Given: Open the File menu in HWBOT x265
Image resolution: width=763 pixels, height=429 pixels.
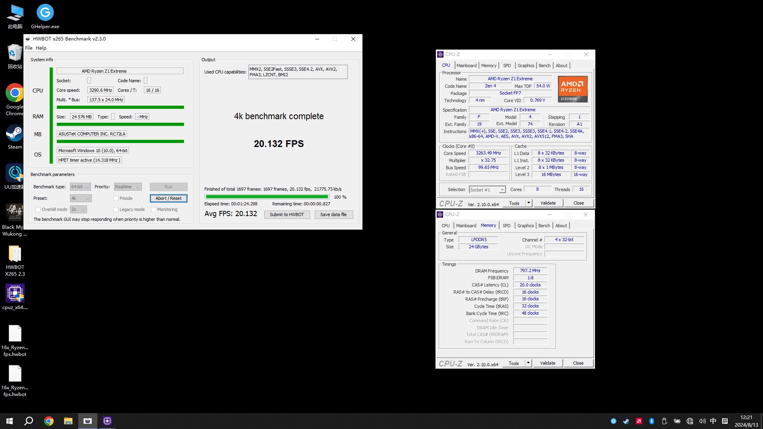Looking at the screenshot, I should pyautogui.click(x=29, y=48).
